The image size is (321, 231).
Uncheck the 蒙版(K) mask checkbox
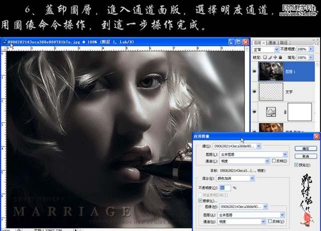(x=200, y=200)
